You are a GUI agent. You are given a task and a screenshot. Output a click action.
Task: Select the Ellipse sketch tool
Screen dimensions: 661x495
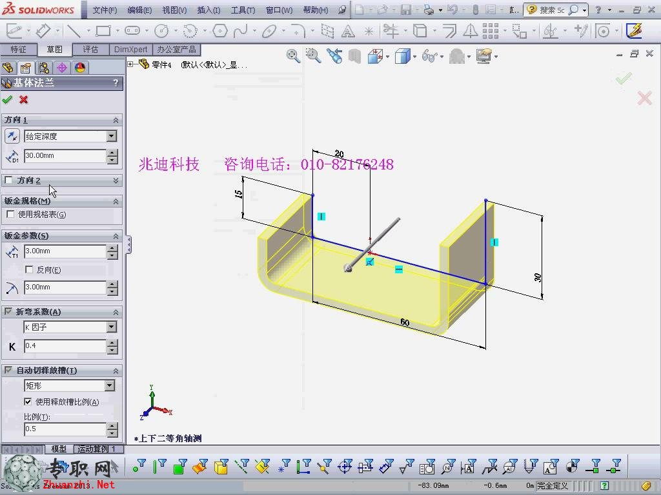(269, 31)
